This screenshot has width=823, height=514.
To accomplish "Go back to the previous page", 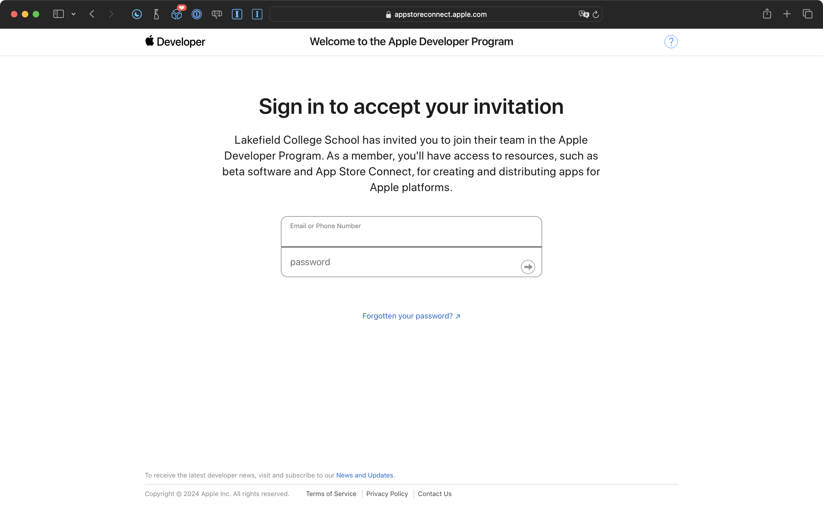I will pyautogui.click(x=92, y=14).
